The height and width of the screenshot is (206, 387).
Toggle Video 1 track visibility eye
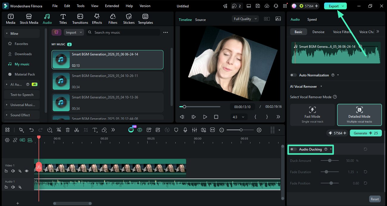tap(26, 171)
